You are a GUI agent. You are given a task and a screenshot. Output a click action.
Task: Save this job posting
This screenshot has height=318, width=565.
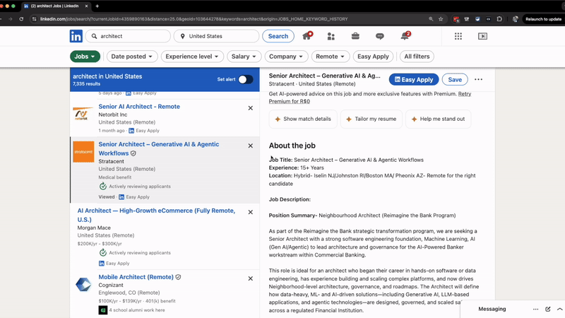coord(455,79)
